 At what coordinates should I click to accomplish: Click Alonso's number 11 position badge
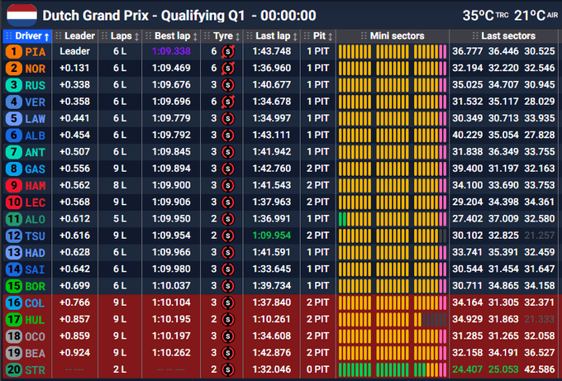14,219
